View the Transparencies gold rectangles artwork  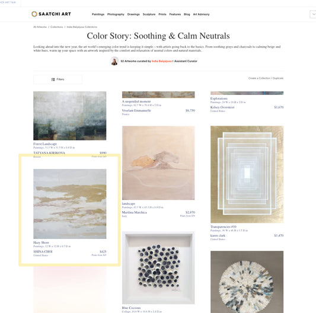tap(247, 174)
